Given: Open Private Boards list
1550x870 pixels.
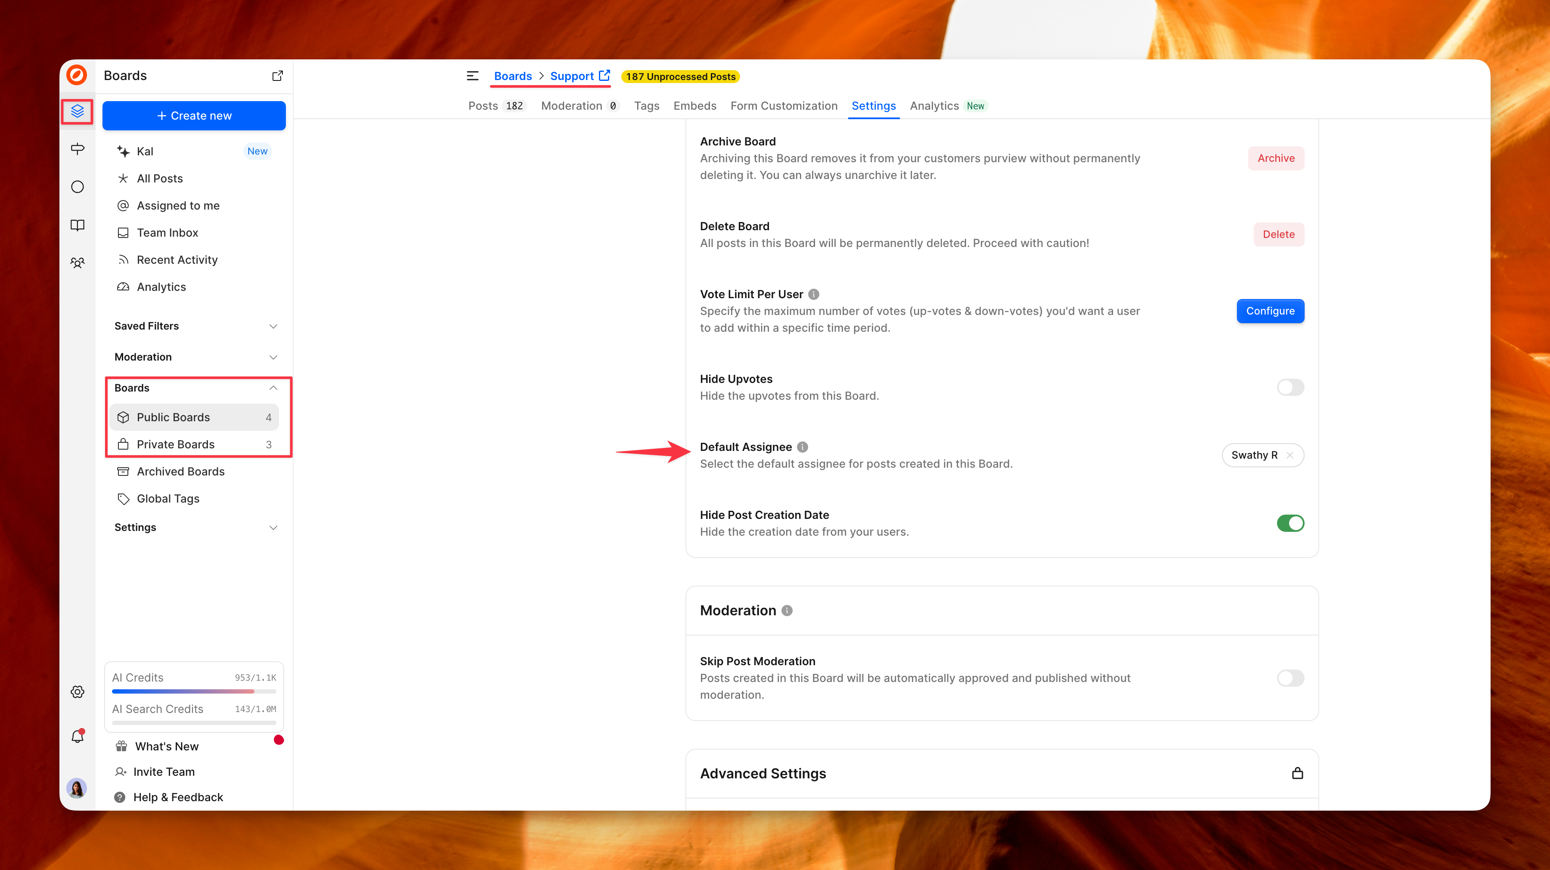Looking at the screenshot, I should pyautogui.click(x=194, y=444).
